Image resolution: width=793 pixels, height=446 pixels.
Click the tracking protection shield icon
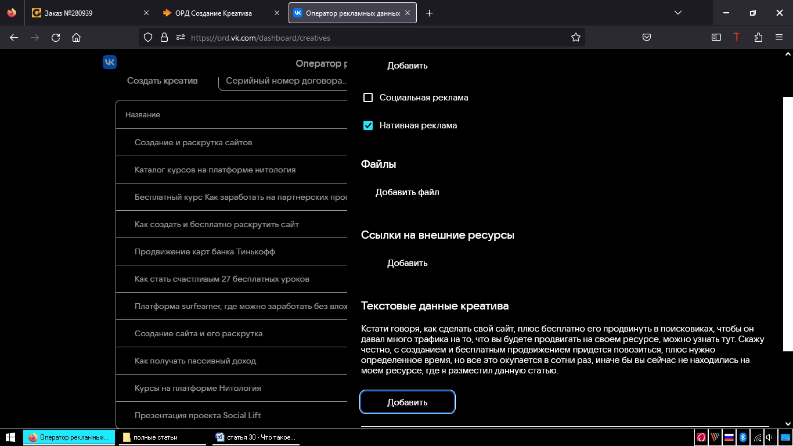148,38
